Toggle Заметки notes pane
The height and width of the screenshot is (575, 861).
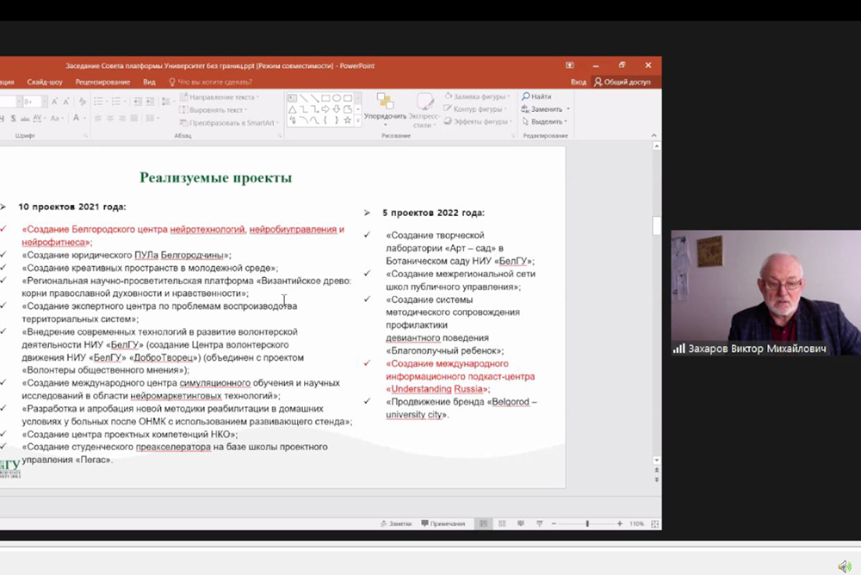[396, 523]
